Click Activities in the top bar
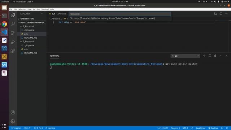 (x=5, y=1)
